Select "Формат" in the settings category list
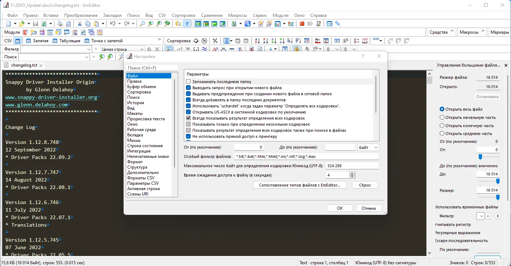This screenshot has width=511, height=266. click(x=135, y=162)
